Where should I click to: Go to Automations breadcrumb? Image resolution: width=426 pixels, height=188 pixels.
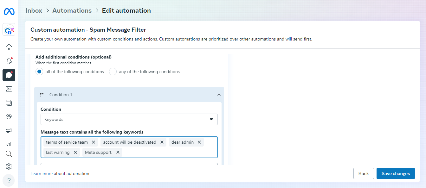[x=72, y=10]
